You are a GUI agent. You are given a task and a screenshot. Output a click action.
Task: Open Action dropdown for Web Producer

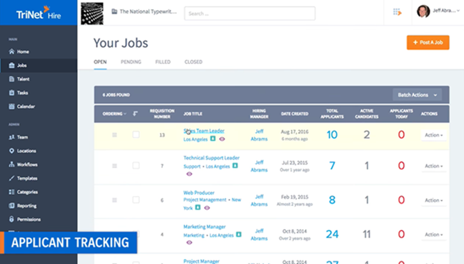[434, 200]
